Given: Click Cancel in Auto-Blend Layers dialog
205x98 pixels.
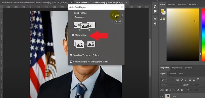Looking at the screenshot, I should [118, 21].
